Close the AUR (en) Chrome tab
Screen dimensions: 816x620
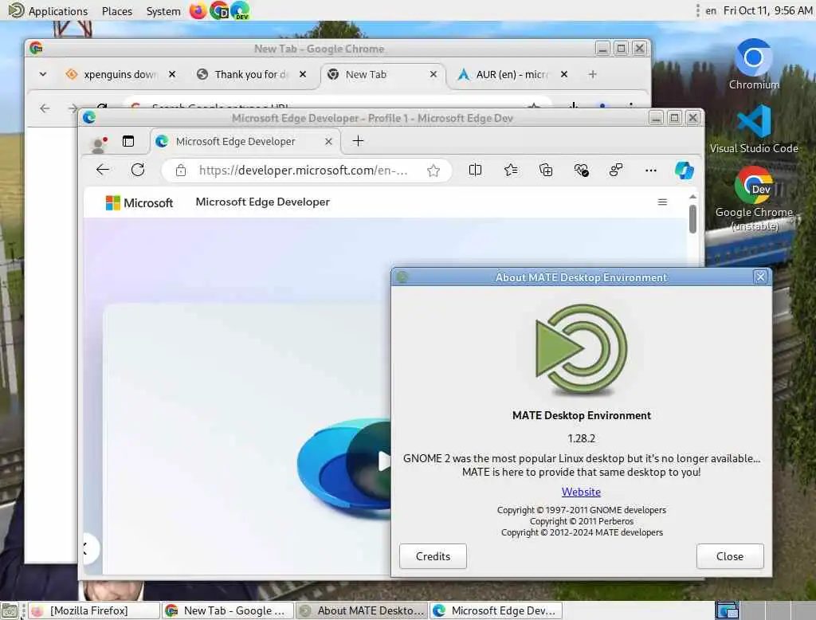pyautogui.click(x=564, y=74)
